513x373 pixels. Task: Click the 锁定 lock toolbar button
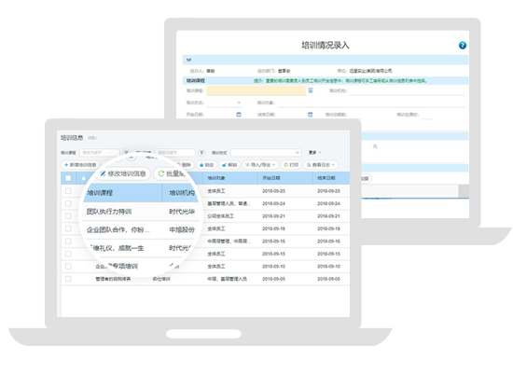pyautogui.click(x=206, y=165)
